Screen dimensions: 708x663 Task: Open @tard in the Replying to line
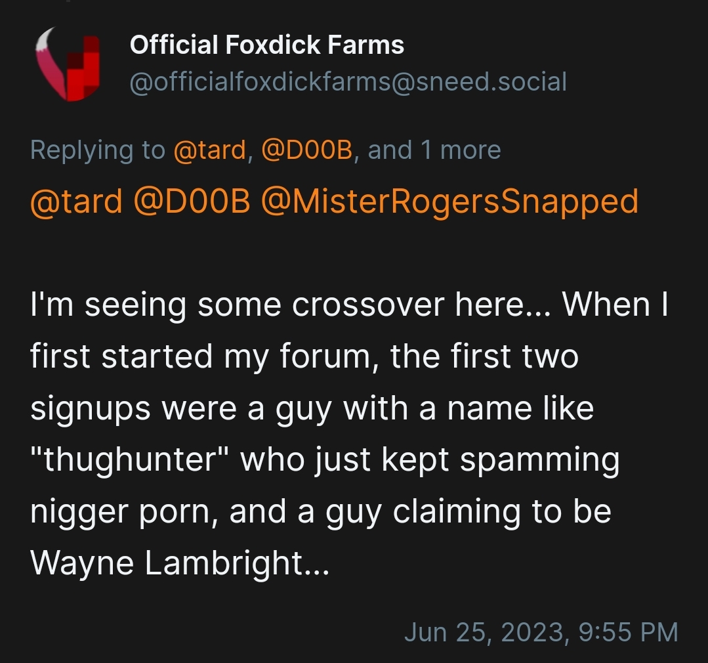click(x=210, y=150)
